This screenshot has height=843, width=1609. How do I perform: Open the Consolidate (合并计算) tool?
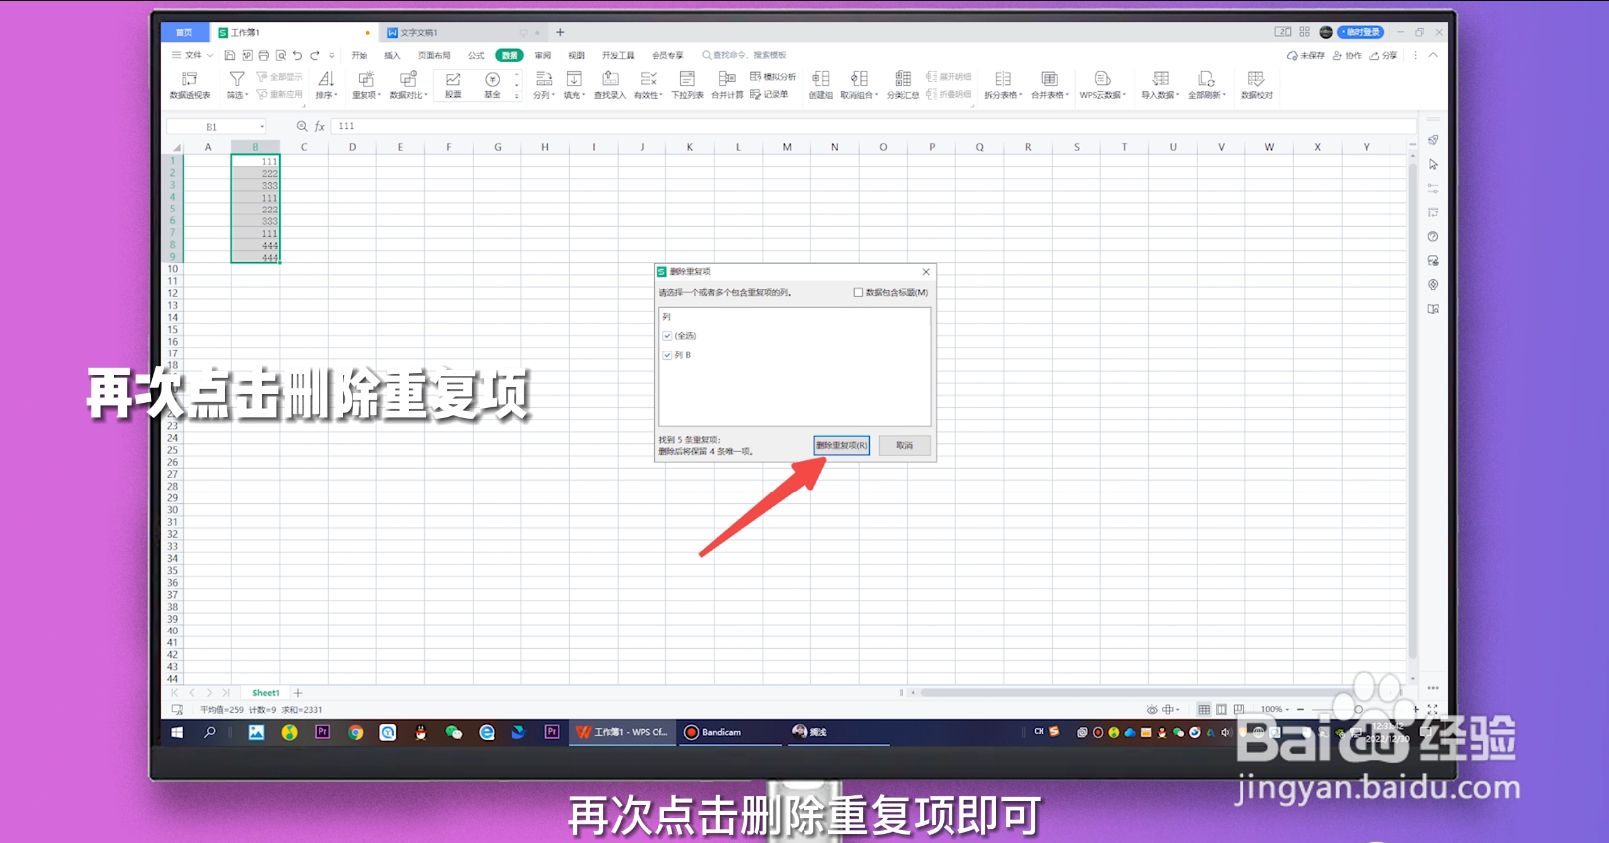727,85
